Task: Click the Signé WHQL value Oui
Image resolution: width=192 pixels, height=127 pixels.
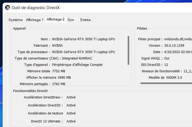Action: (167, 58)
